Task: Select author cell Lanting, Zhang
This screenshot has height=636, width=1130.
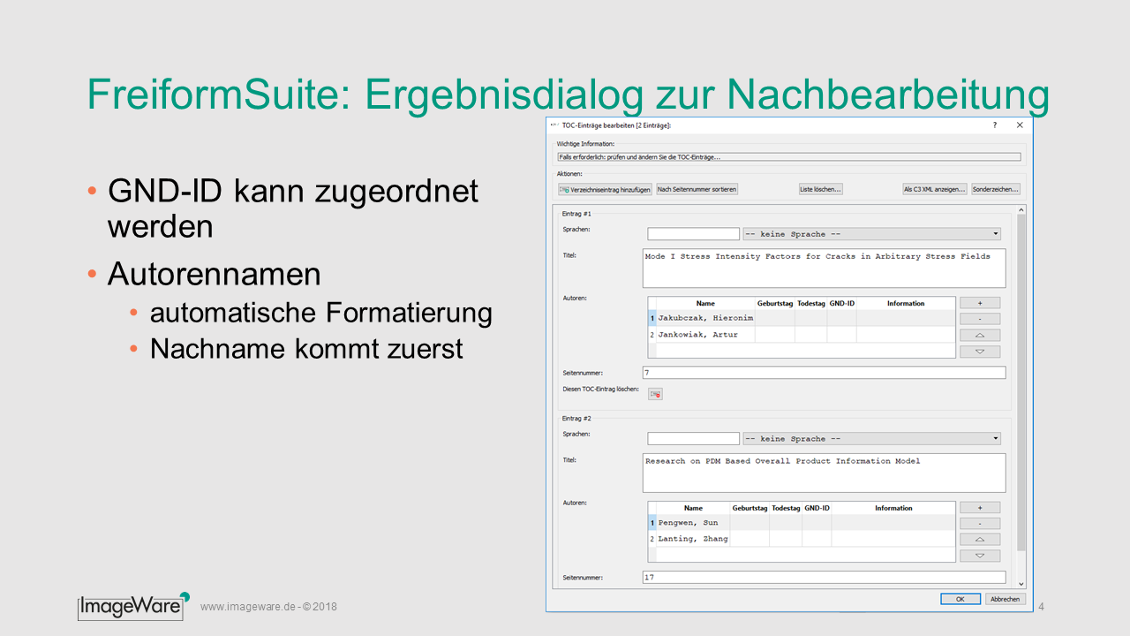Action: 693,539
